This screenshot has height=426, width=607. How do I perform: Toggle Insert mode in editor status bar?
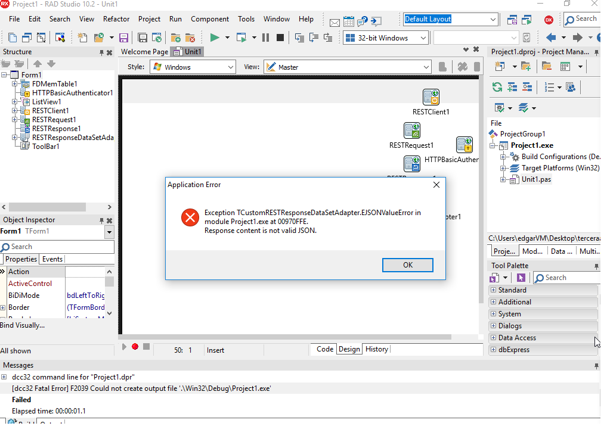[x=215, y=350]
